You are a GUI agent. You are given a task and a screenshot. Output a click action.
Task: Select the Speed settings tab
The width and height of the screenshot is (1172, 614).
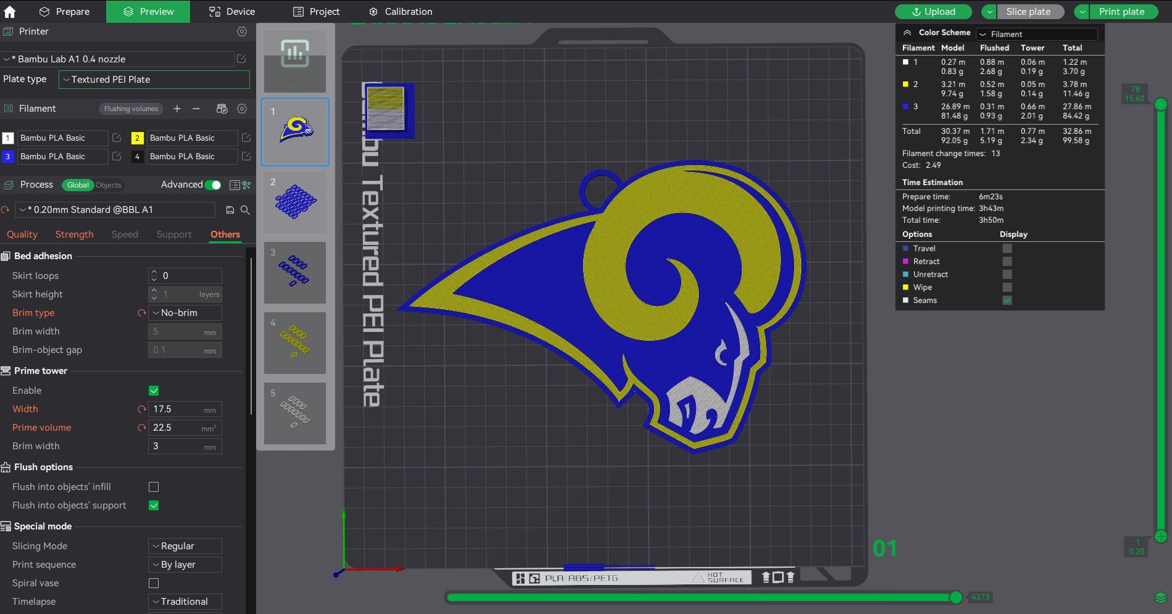(125, 234)
